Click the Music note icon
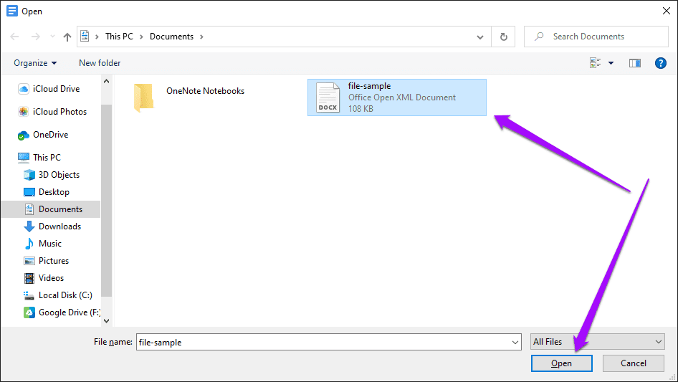The width and height of the screenshot is (678, 382). tap(29, 244)
